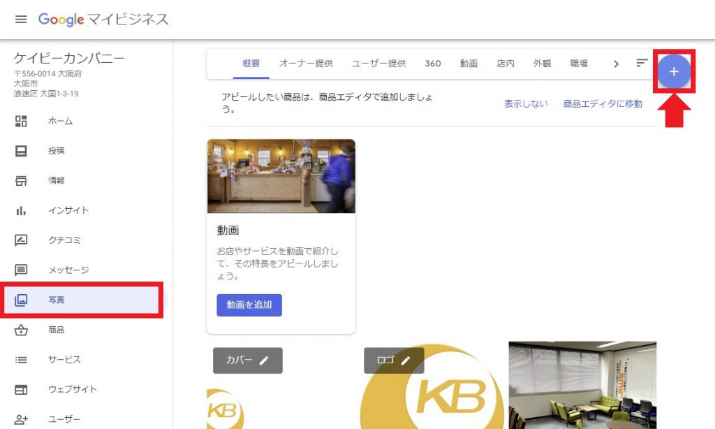Open the sort options icon

[x=642, y=63]
